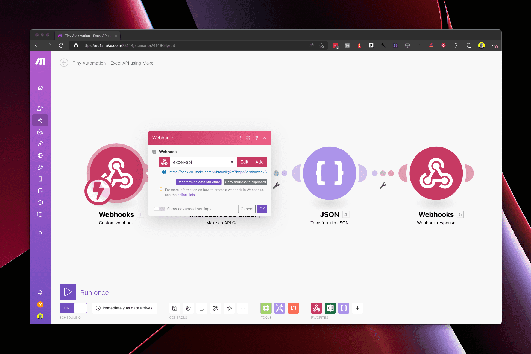Click the Auto-align magic wand icon
The image size is (531, 354).
click(x=216, y=308)
